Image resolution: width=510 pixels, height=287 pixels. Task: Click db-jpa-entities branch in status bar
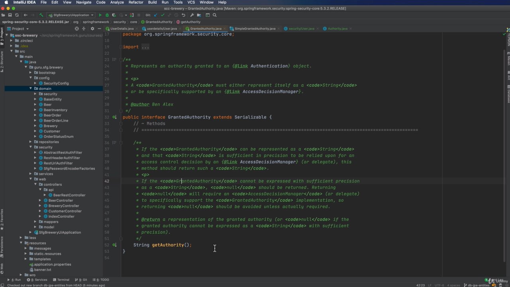[x=479, y=285]
